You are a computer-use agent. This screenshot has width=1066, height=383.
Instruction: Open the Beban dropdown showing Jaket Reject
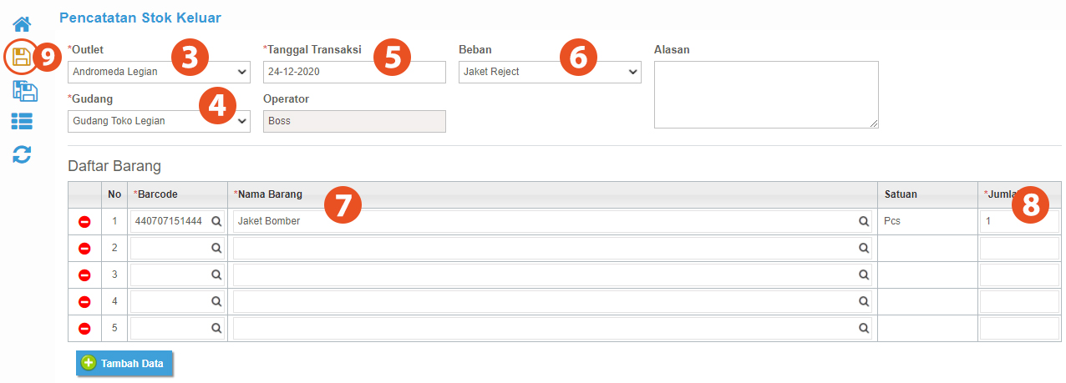(550, 72)
